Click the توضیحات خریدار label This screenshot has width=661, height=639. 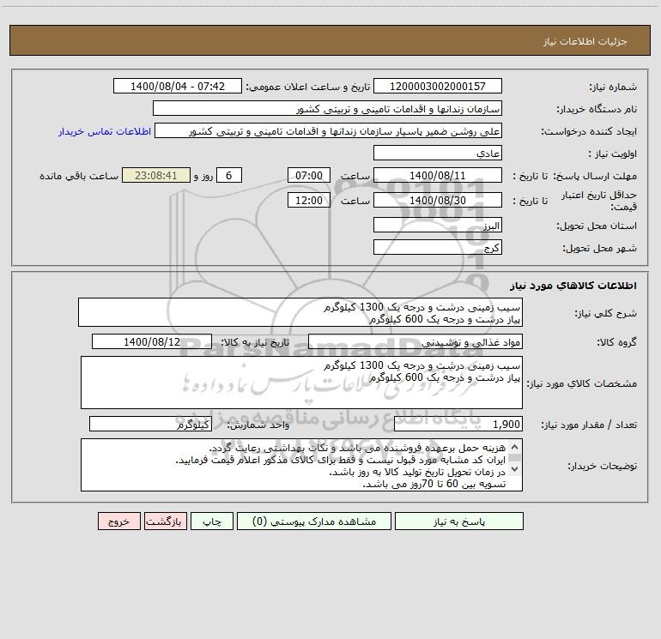tap(602, 466)
